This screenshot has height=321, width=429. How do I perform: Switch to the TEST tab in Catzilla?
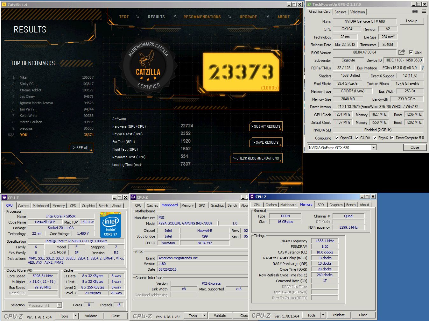click(x=124, y=17)
